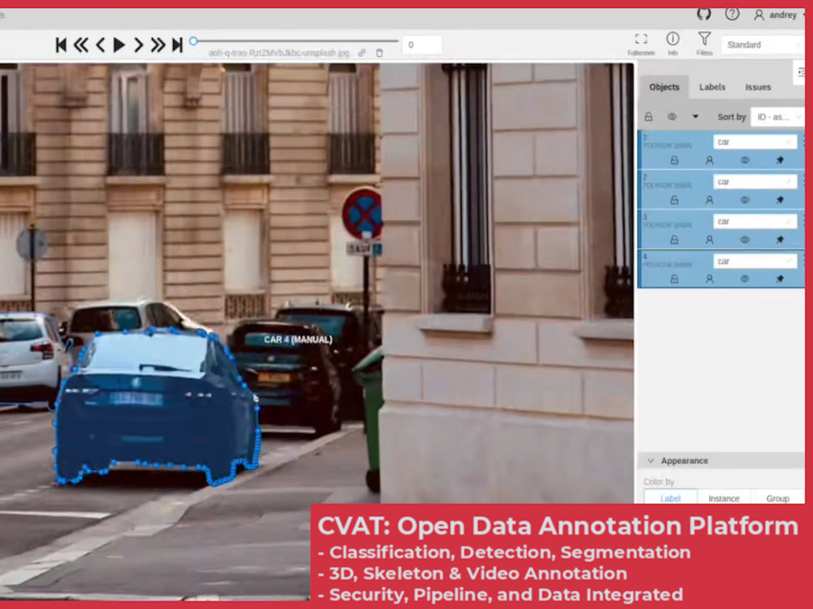The height and width of the screenshot is (609, 813).
Task: Hide object 4 with its eye icon
Action: [745, 279]
